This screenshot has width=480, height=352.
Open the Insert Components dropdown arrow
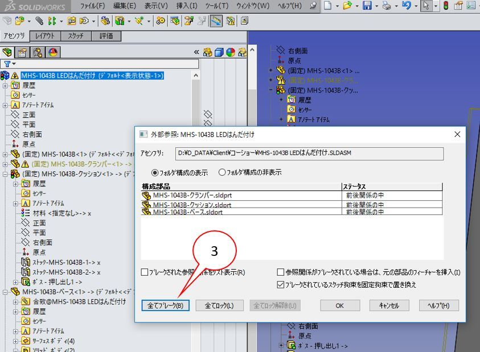(x=29, y=21)
